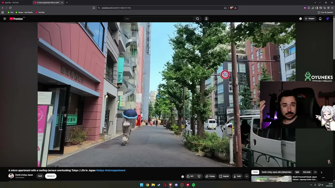Screen dimensions: 335x188
Task: Open Tüm Yer İşaretleri bookmarks folder
Action: tap(325, 12)
